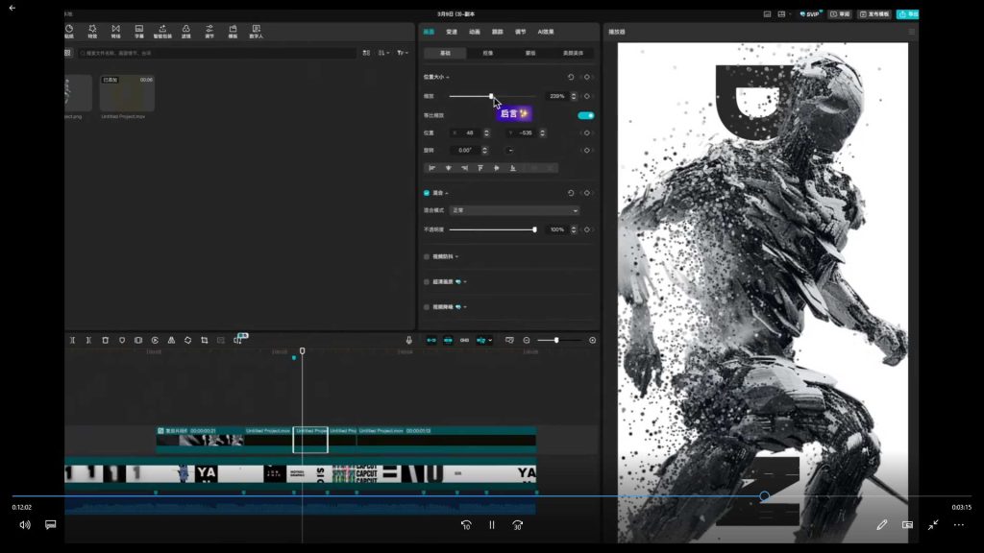The image size is (984, 553).
Task: Toggle auto snapping button in timeline toolbar
Action: 448,340
